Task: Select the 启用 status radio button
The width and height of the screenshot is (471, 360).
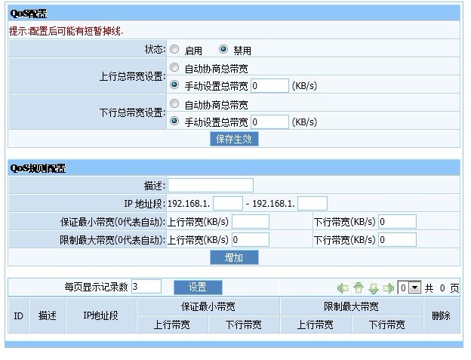Action: [174, 50]
